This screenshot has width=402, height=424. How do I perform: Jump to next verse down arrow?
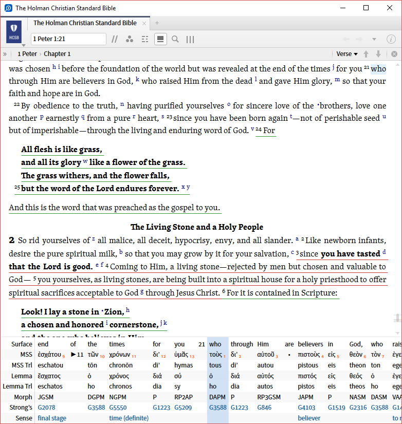(378, 54)
